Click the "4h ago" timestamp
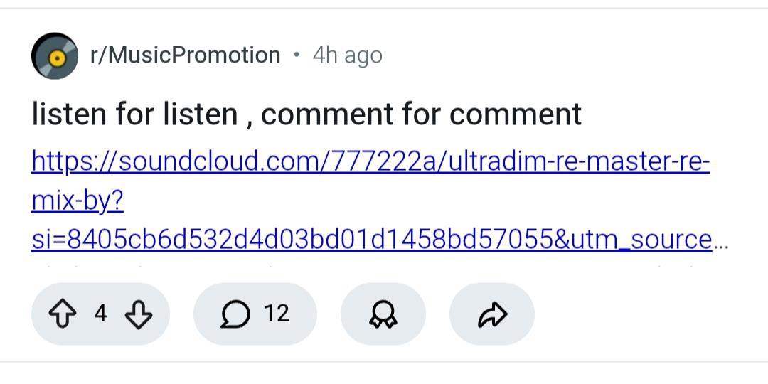This screenshot has height=384, width=768. pos(347,55)
